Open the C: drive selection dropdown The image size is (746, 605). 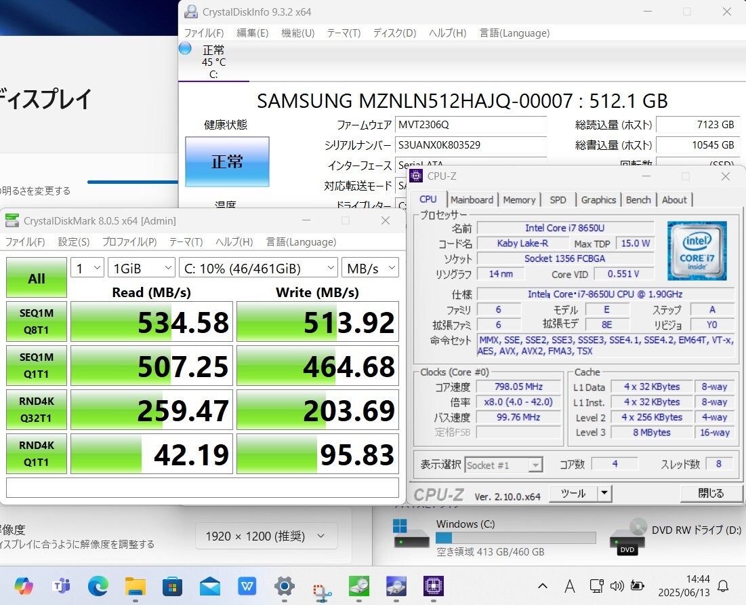pos(258,269)
